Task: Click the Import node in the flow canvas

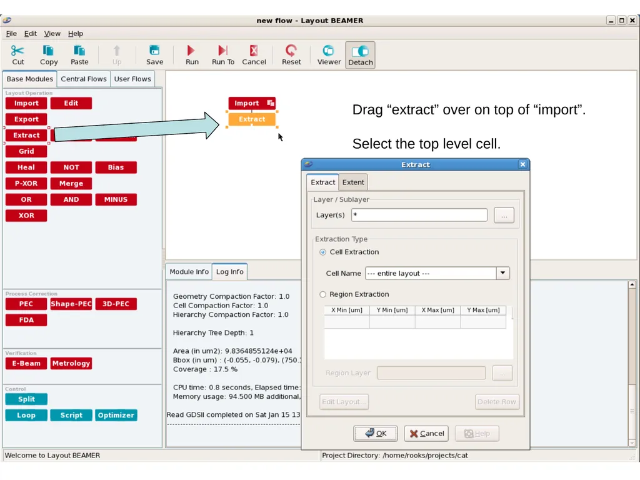Action: 252,103
